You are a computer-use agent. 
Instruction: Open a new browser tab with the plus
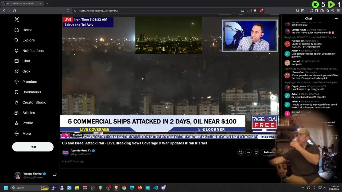(47, 3)
